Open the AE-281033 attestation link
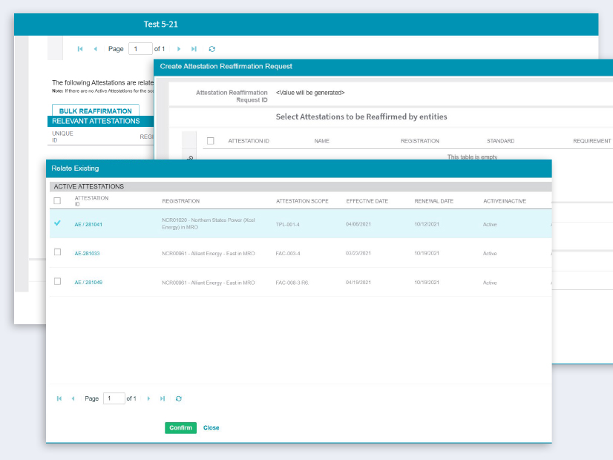This screenshot has width=613, height=460. (x=87, y=253)
